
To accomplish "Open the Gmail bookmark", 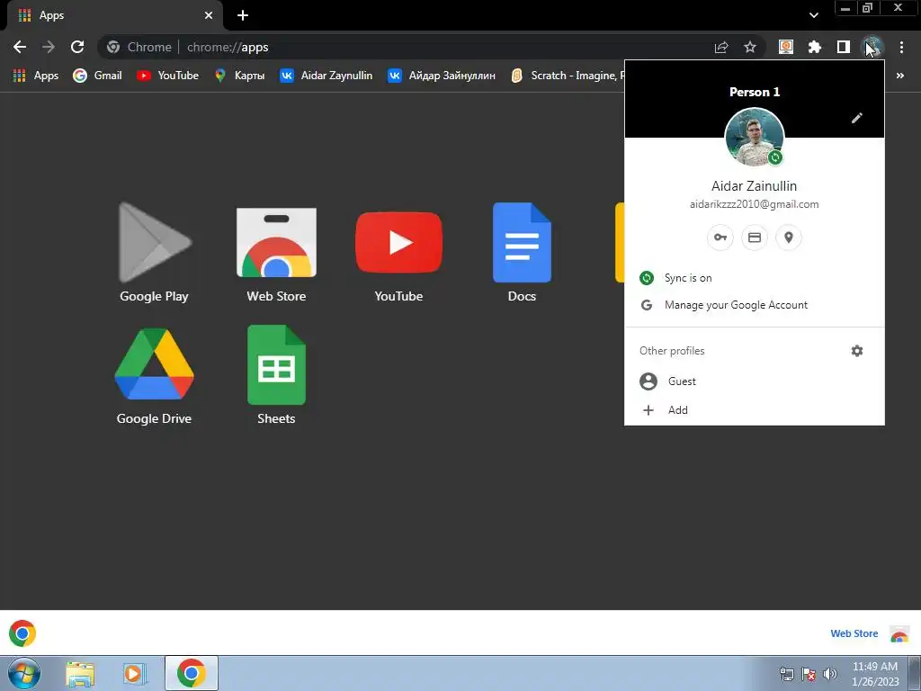I will tap(97, 76).
